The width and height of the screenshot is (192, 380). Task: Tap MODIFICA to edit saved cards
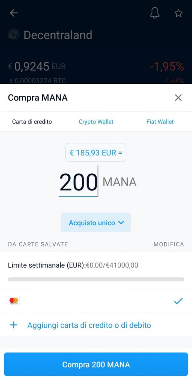click(169, 244)
